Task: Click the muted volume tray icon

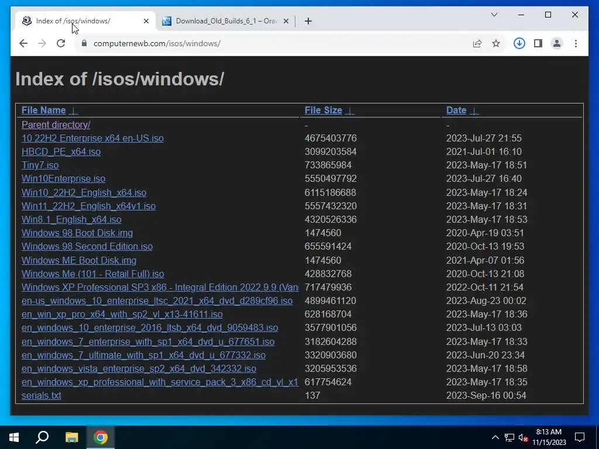Action: pyautogui.click(x=524, y=437)
